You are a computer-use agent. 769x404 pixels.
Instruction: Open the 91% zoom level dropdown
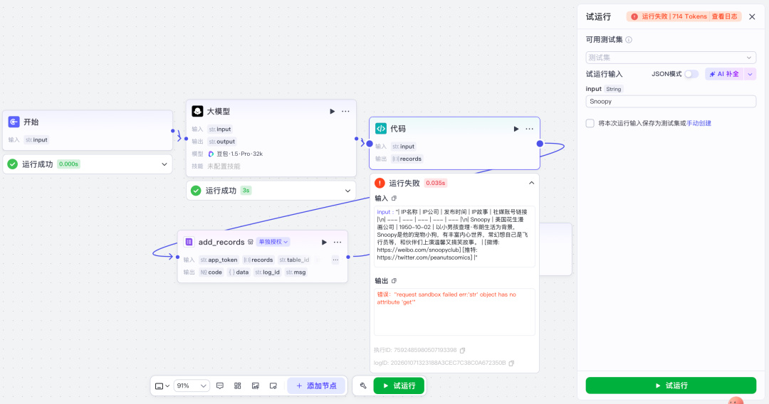pyautogui.click(x=192, y=386)
